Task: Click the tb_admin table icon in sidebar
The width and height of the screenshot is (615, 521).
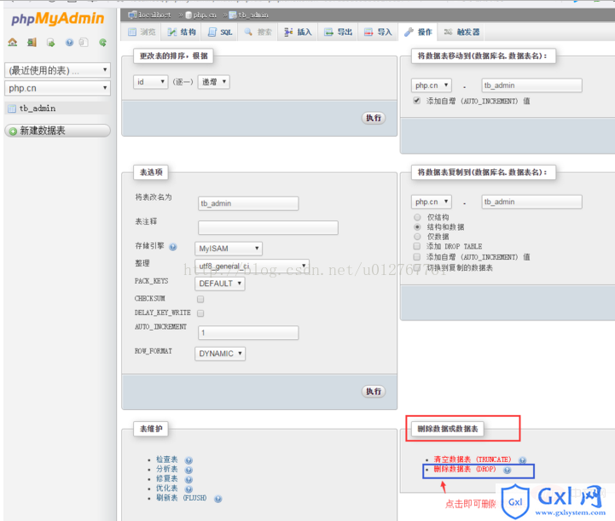Action: (x=13, y=108)
